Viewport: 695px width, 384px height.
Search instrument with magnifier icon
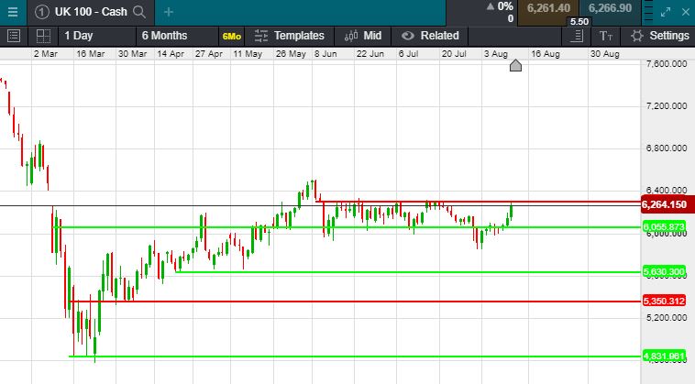pos(139,12)
